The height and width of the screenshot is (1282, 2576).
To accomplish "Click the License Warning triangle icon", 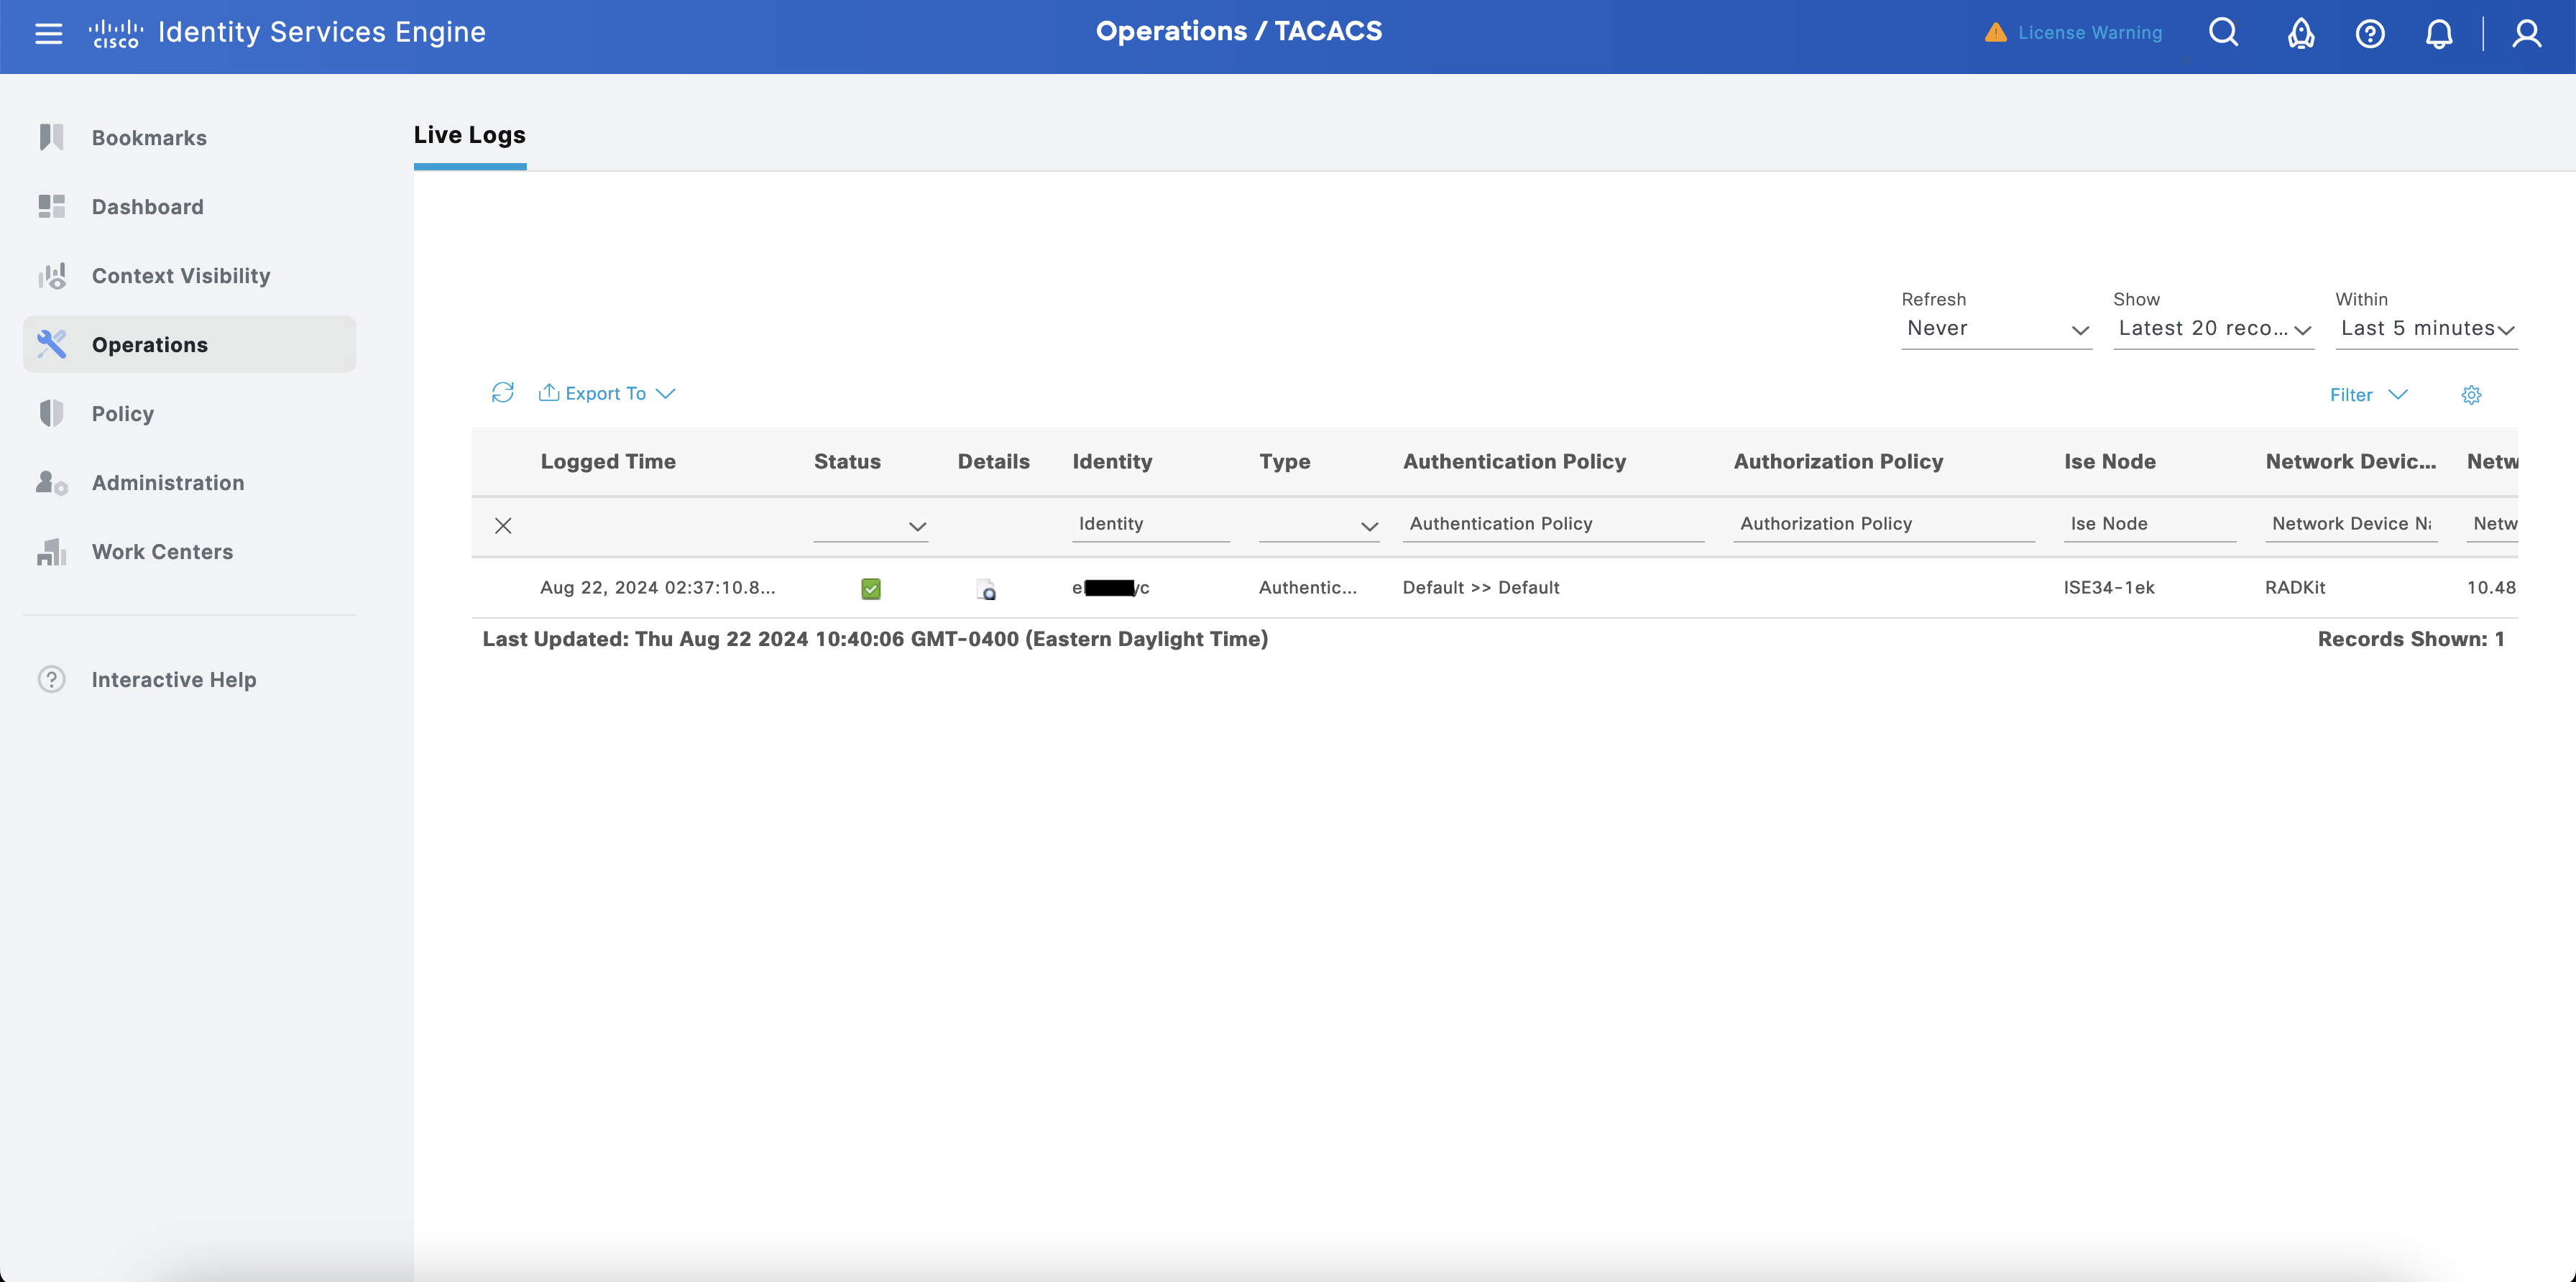I will click(x=1995, y=33).
